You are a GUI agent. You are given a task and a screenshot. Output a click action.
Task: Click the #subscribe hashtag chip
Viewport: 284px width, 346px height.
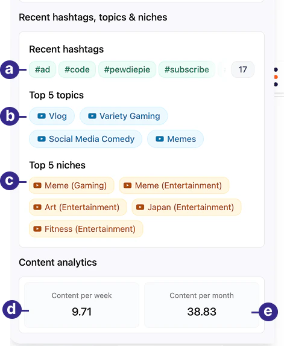(187, 69)
